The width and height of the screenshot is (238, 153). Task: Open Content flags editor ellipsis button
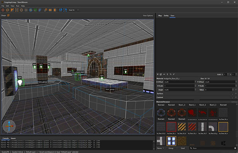233,97
